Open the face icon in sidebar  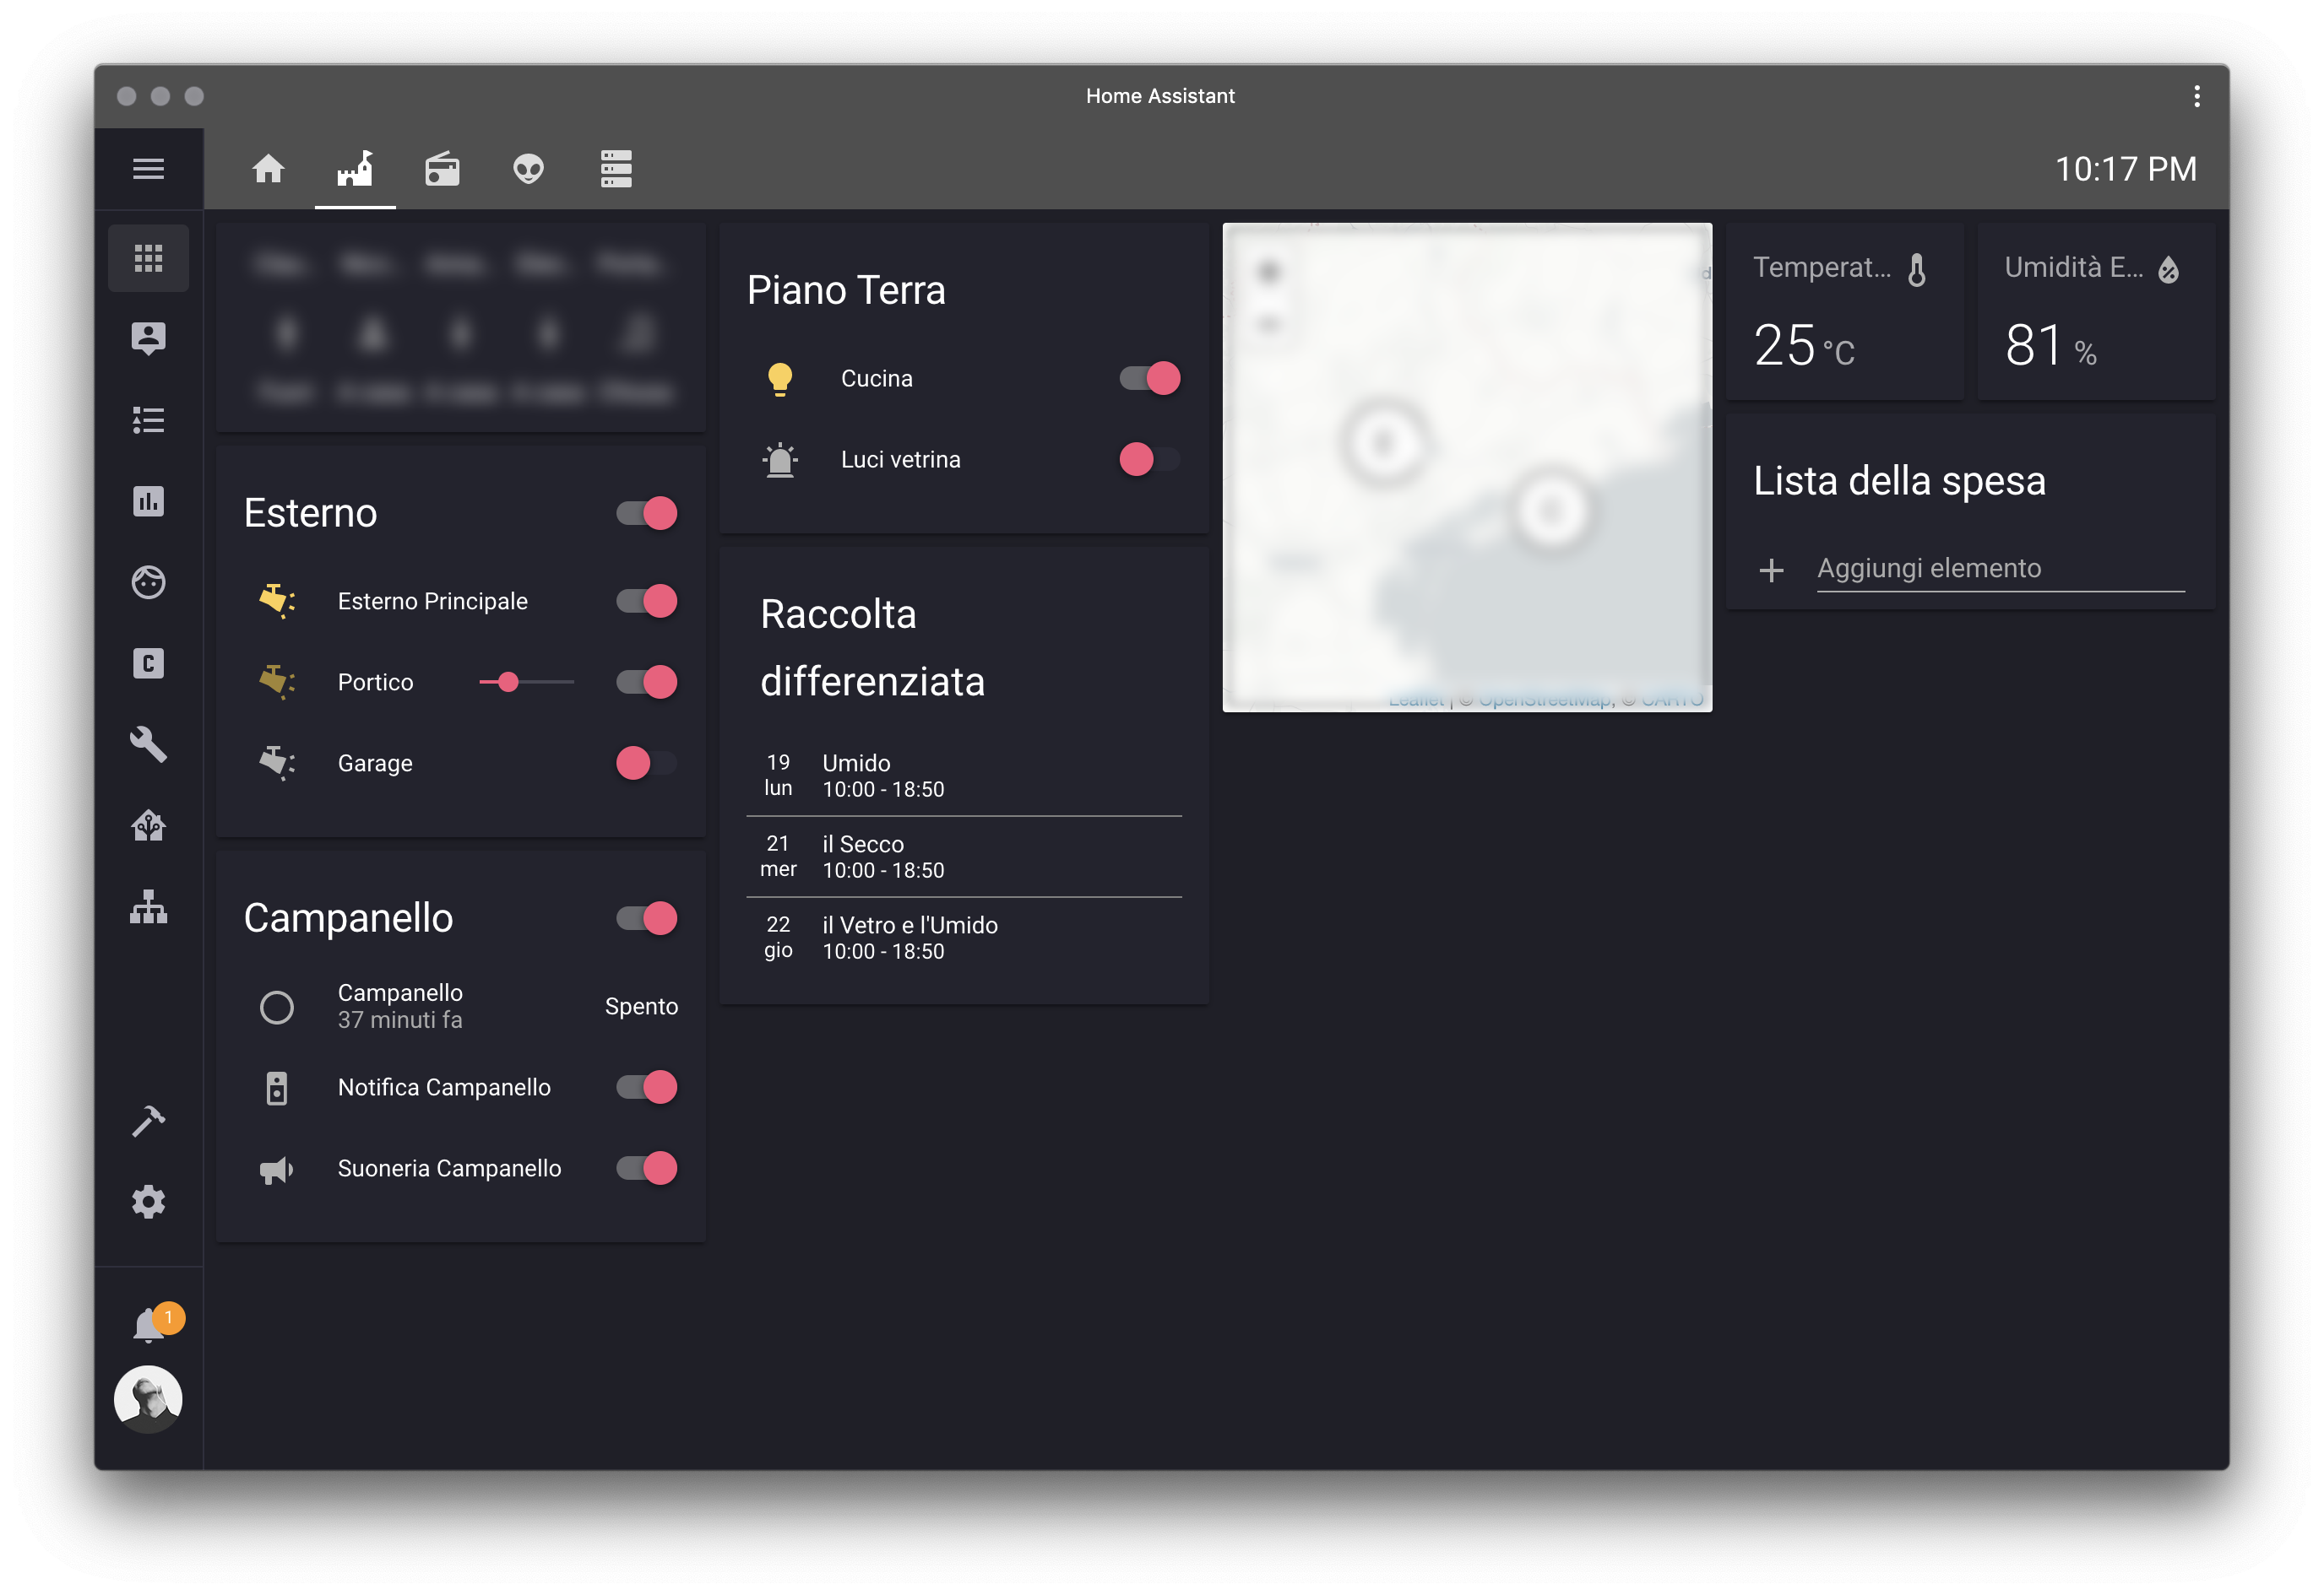coord(148,581)
